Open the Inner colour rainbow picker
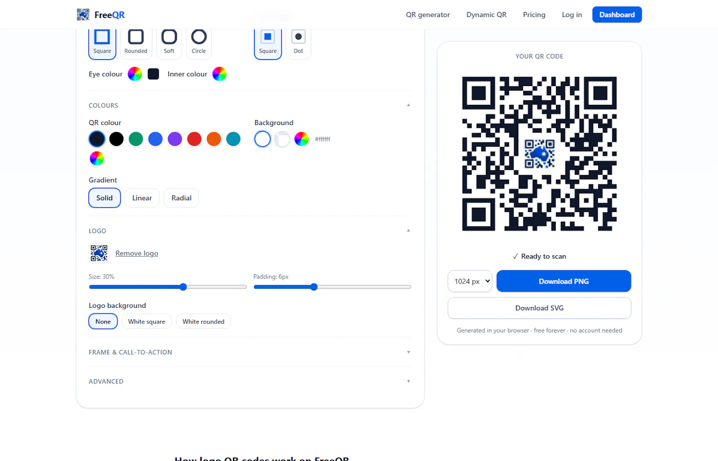The height and width of the screenshot is (461, 718). click(x=219, y=74)
